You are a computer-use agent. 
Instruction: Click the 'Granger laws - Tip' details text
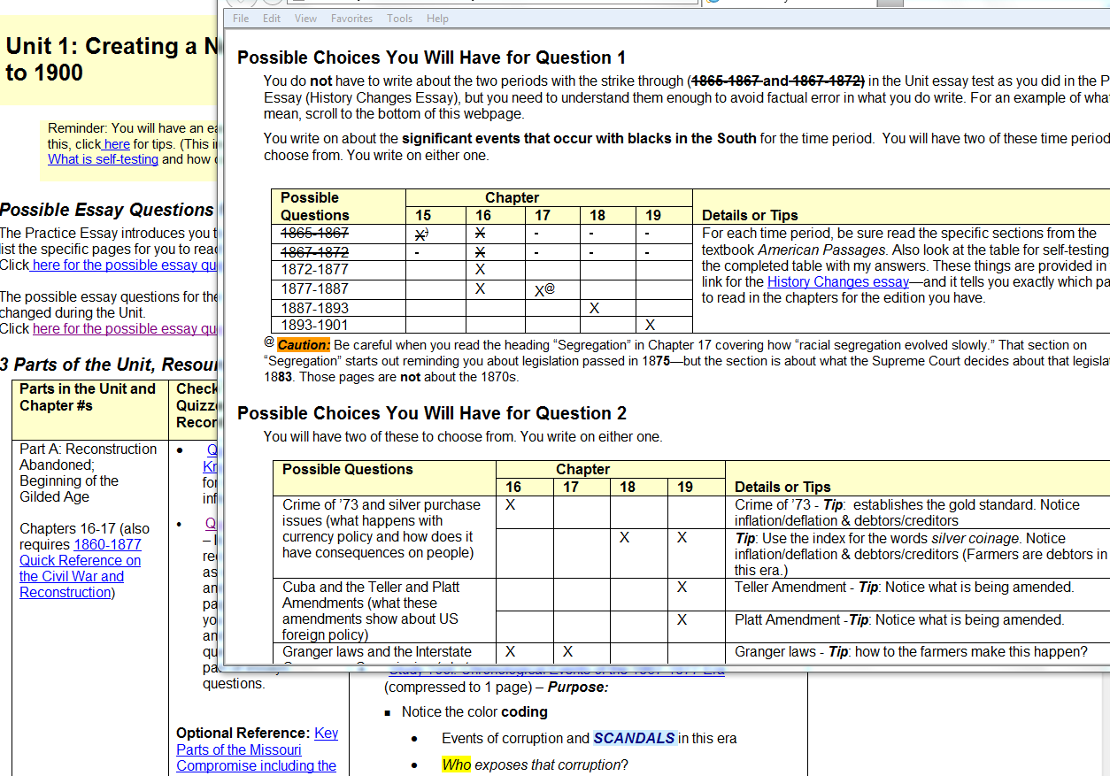coord(911,652)
